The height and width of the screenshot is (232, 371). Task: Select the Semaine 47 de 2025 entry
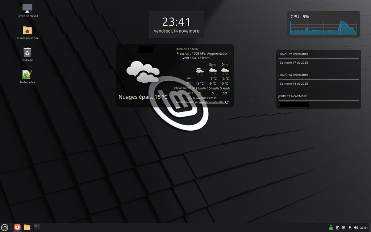click(294, 63)
